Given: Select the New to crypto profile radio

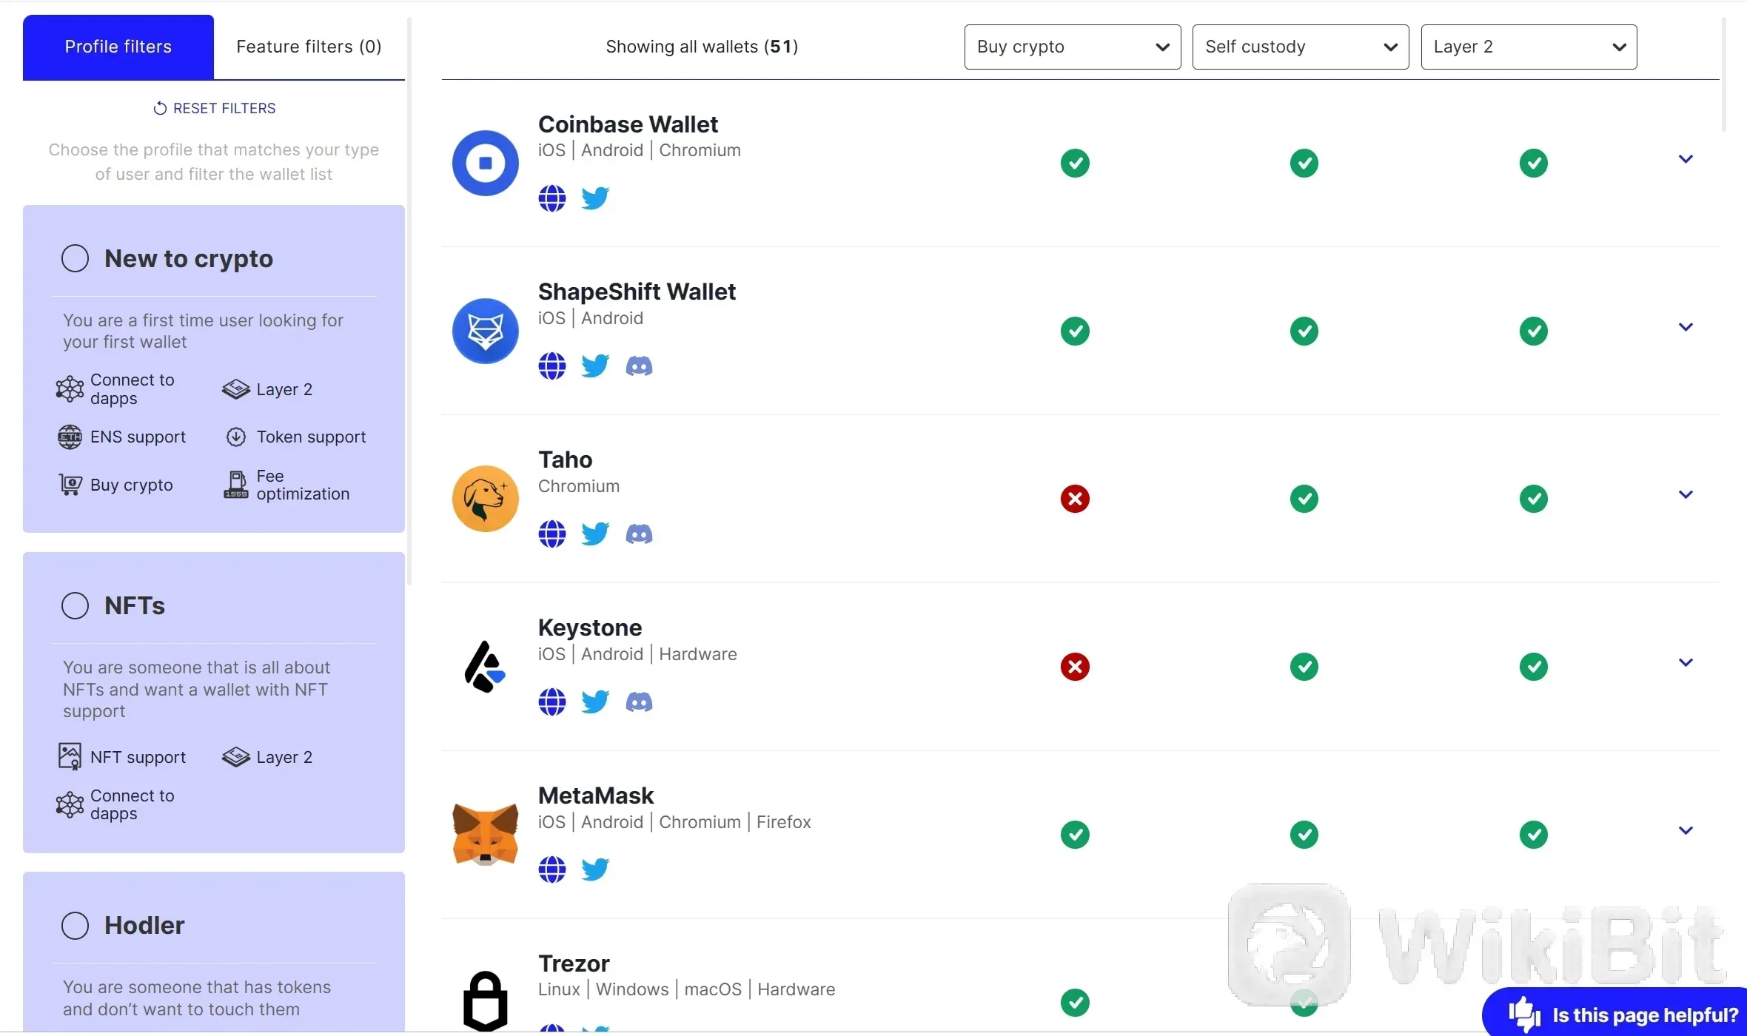Looking at the screenshot, I should pyautogui.click(x=75, y=259).
